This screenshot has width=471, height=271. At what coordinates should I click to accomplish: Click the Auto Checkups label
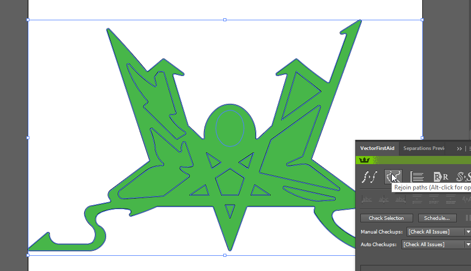pyautogui.click(x=379, y=244)
